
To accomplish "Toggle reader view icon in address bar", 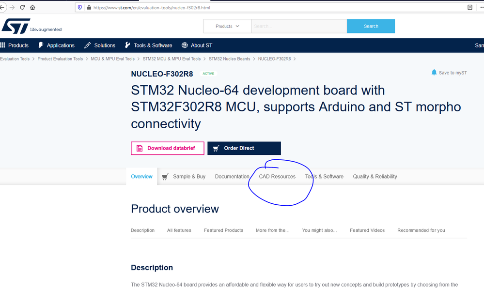I will click(x=470, y=7).
